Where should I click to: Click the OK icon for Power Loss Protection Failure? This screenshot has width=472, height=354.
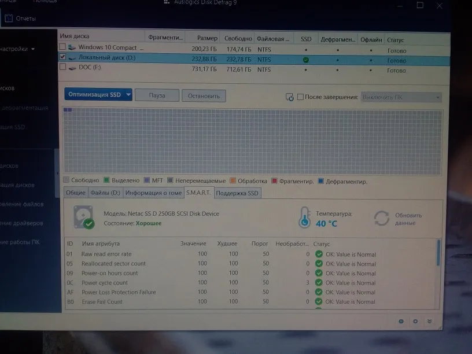click(319, 292)
